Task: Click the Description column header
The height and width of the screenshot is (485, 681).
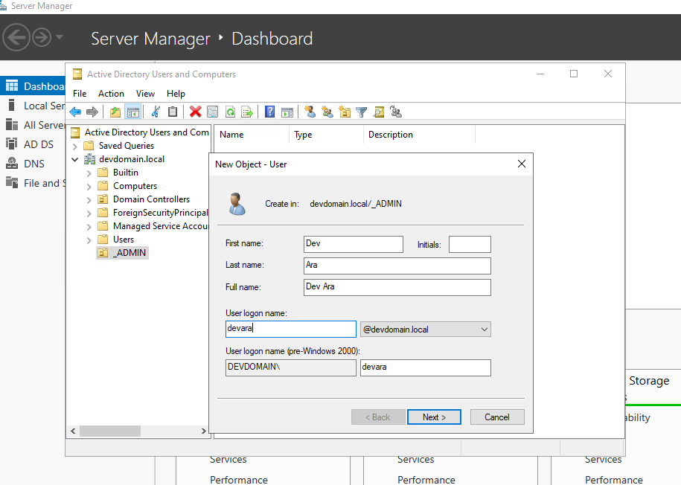Action: point(420,135)
